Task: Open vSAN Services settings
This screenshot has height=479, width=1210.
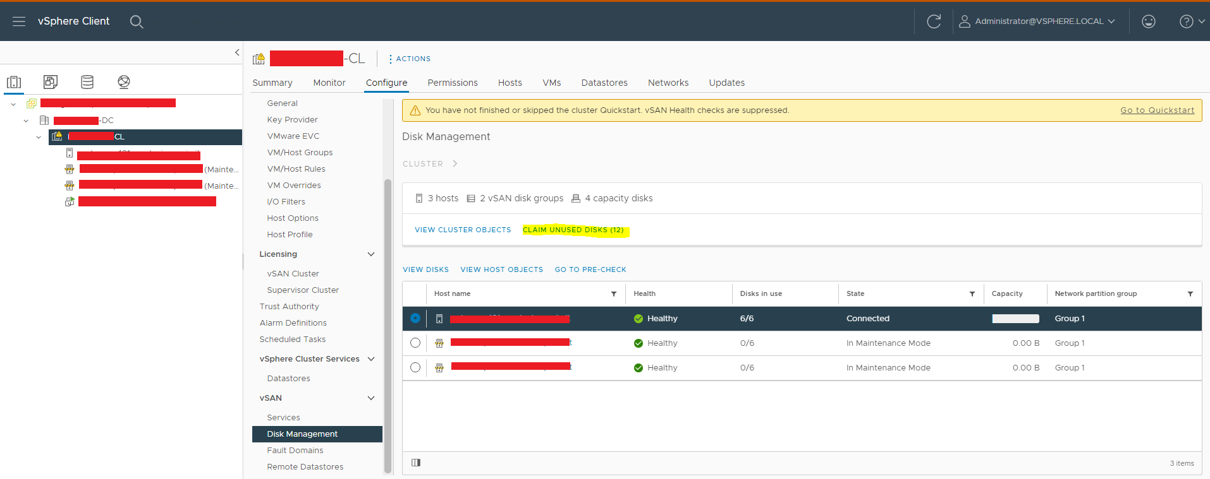Action: point(283,418)
